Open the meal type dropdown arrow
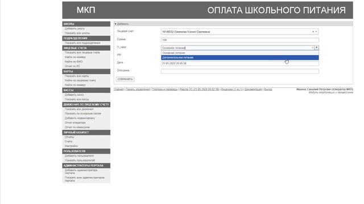Screen dimensions: 364x204 [x=316, y=48]
